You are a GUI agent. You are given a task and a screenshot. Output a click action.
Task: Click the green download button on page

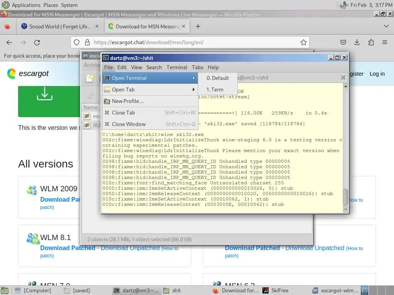coord(49,101)
